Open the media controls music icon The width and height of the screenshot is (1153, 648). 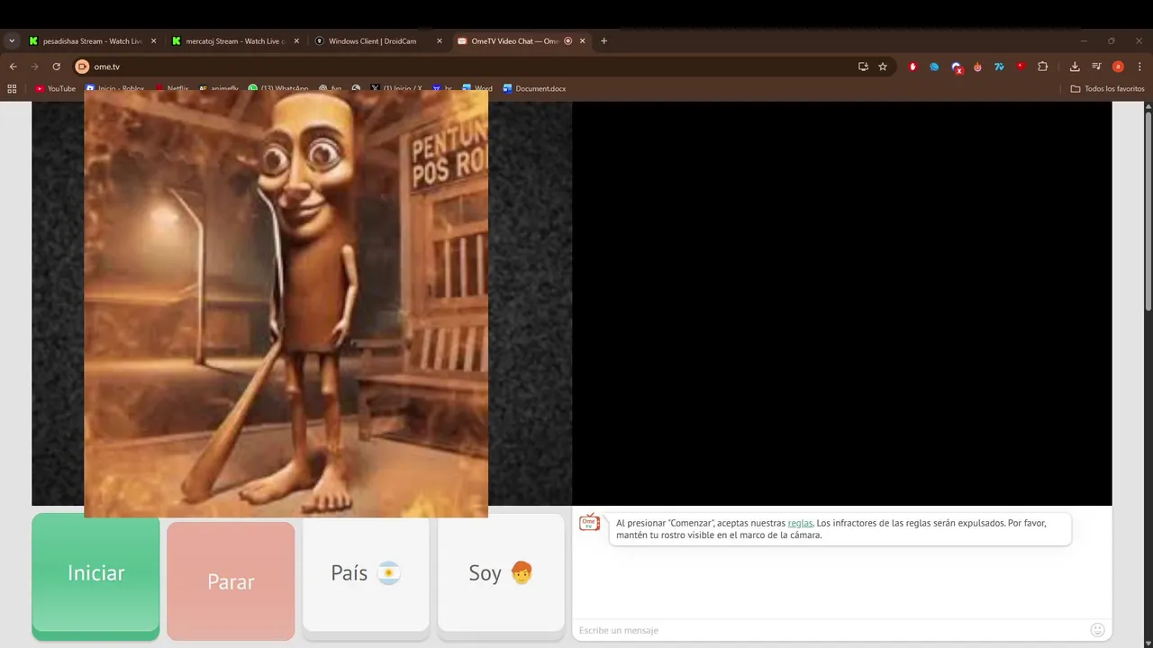[x=1096, y=67]
